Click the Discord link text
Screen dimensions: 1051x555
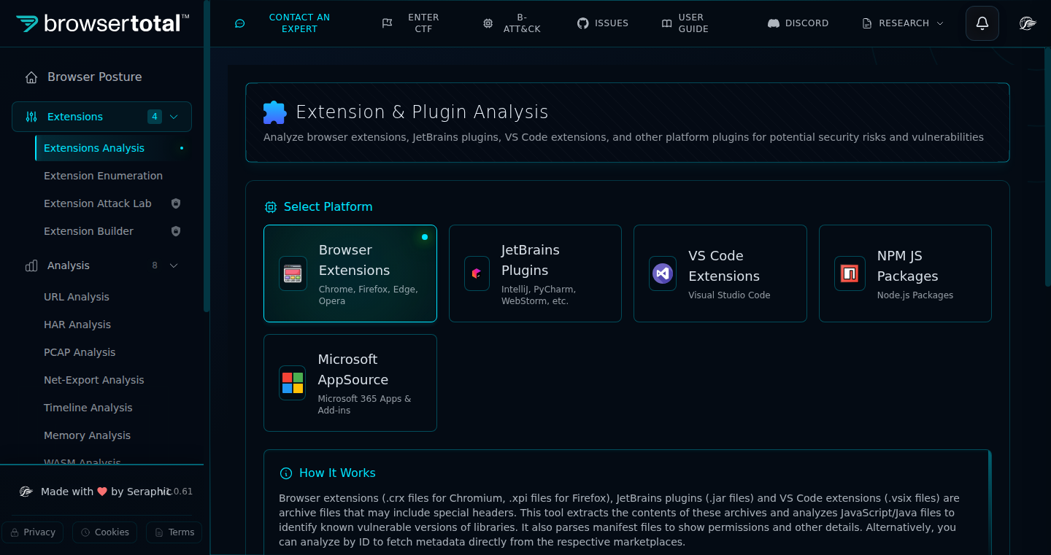tap(806, 23)
